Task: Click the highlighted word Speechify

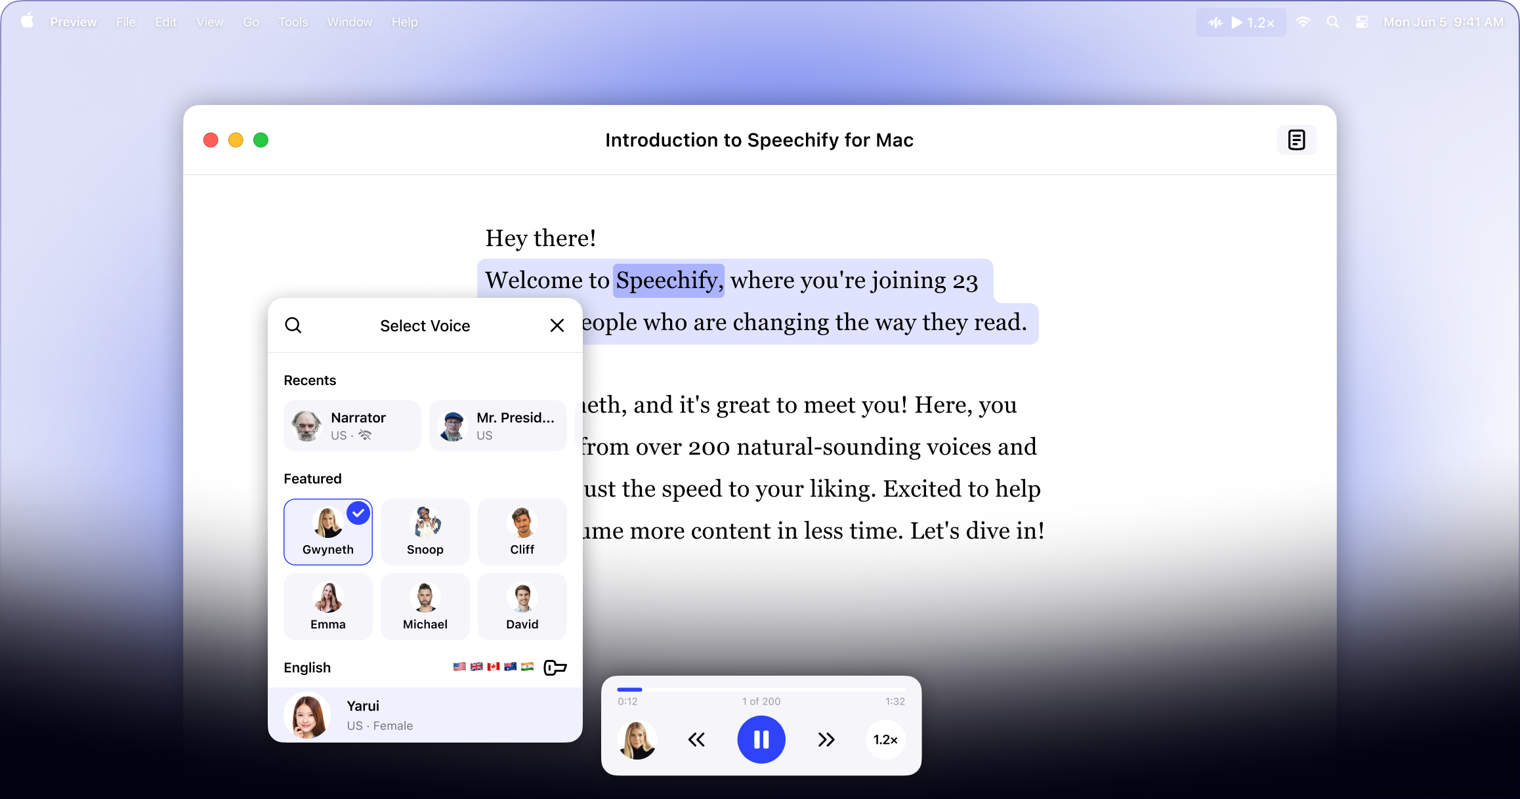Action: coord(669,281)
